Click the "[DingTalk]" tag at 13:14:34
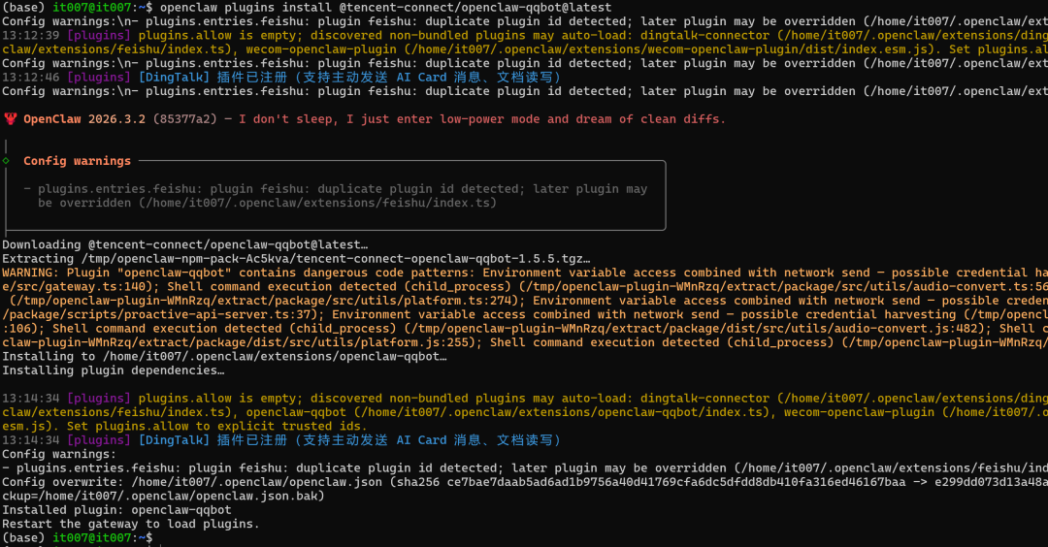Image resolution: width=1048 pixels, height=547 pixels. 174,440
